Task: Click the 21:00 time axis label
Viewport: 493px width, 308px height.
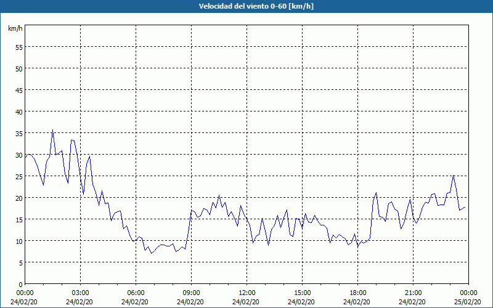Action: pyautogui.click(x=413, y=293)
